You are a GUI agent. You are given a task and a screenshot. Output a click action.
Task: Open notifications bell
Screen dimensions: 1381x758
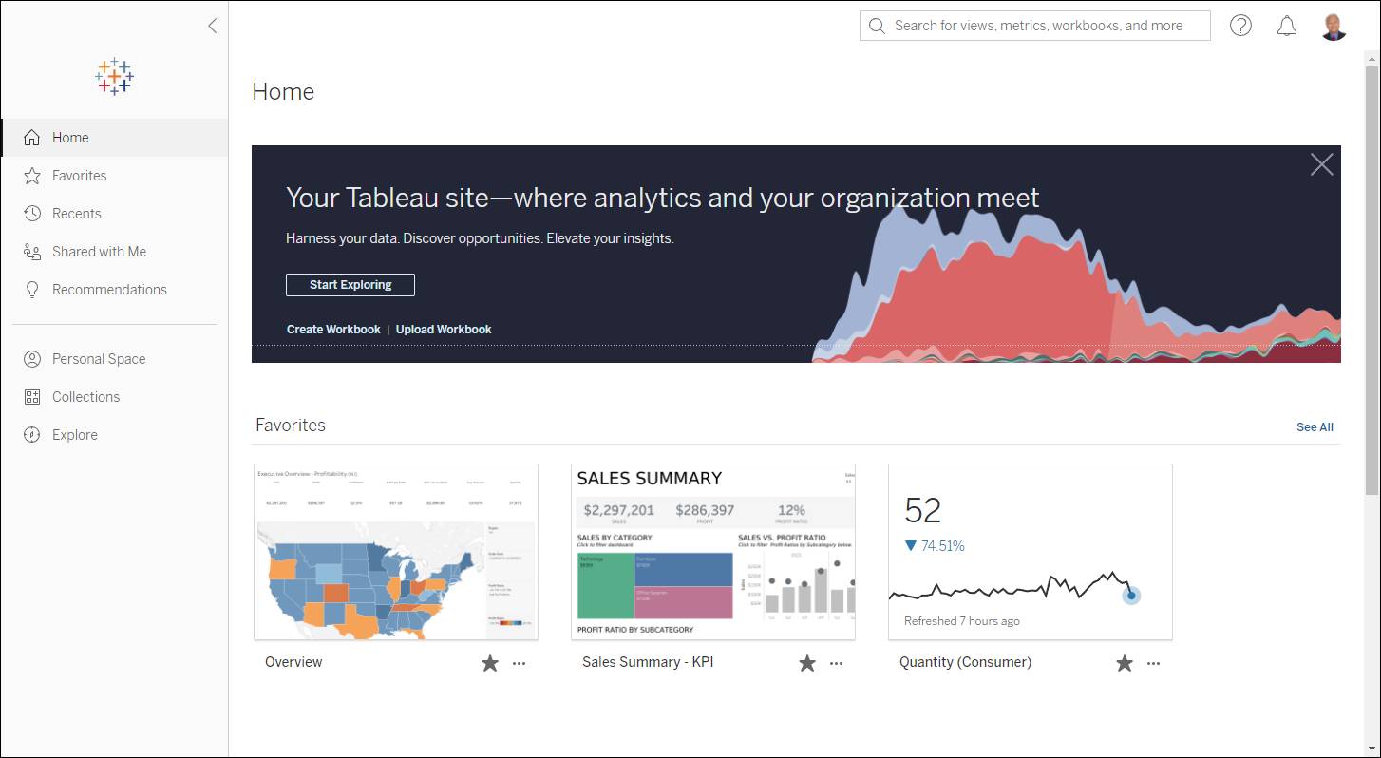[1287, 26]
